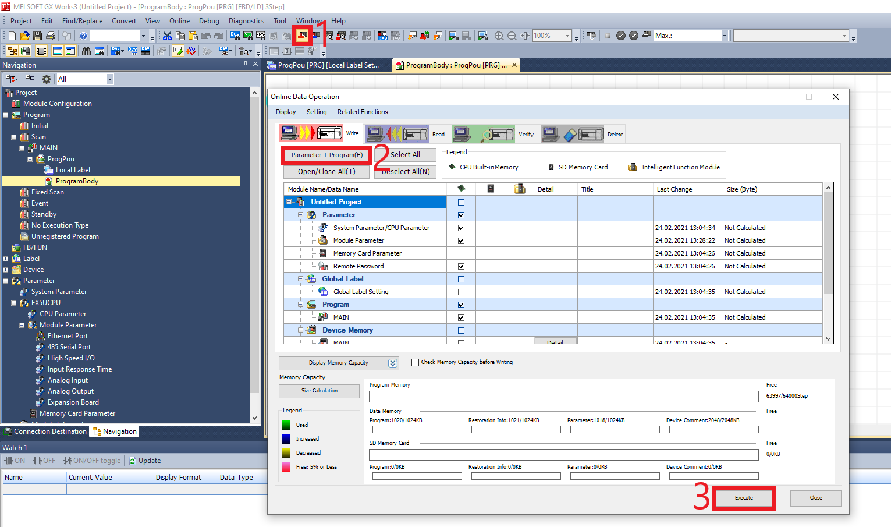Open help with the blue question mark icon

tap(83, 36)
